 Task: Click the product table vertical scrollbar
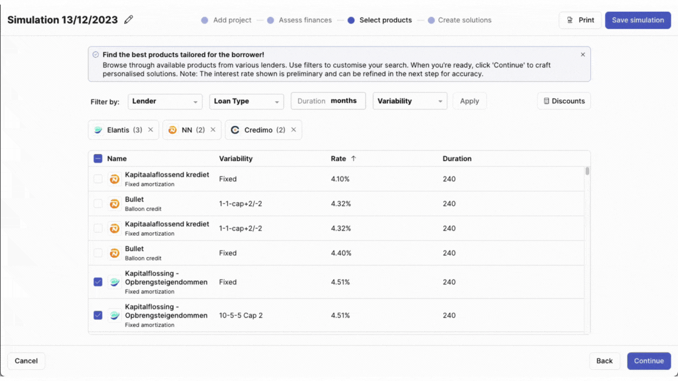pyautogui.click(x=587, y=171)
